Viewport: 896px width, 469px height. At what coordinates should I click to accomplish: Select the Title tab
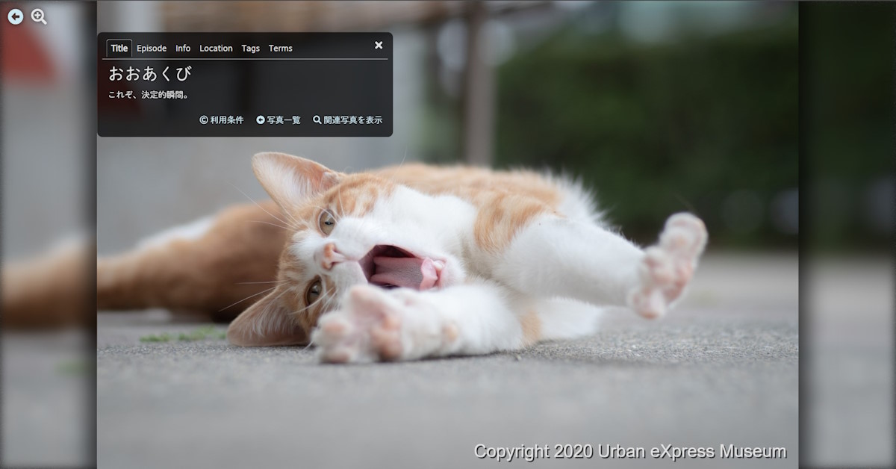pos(119,49)
